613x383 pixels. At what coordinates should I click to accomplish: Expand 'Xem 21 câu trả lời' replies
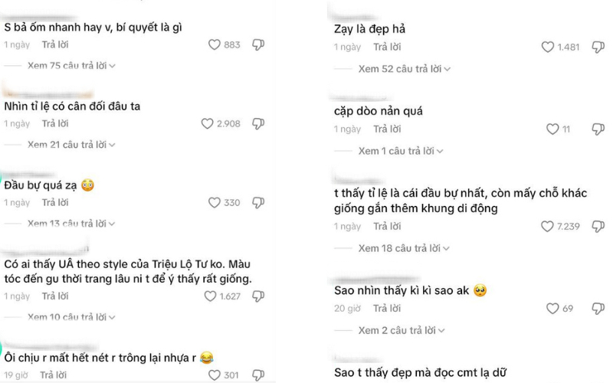click(x=71, y=145)
